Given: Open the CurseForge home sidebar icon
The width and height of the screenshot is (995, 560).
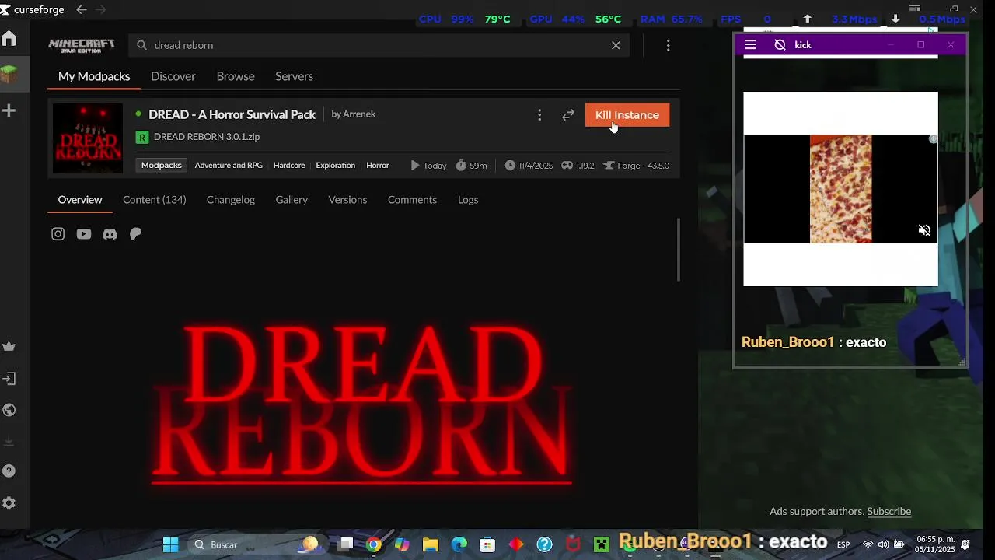Looking at the screenshot, I should [x=9, y=39].
